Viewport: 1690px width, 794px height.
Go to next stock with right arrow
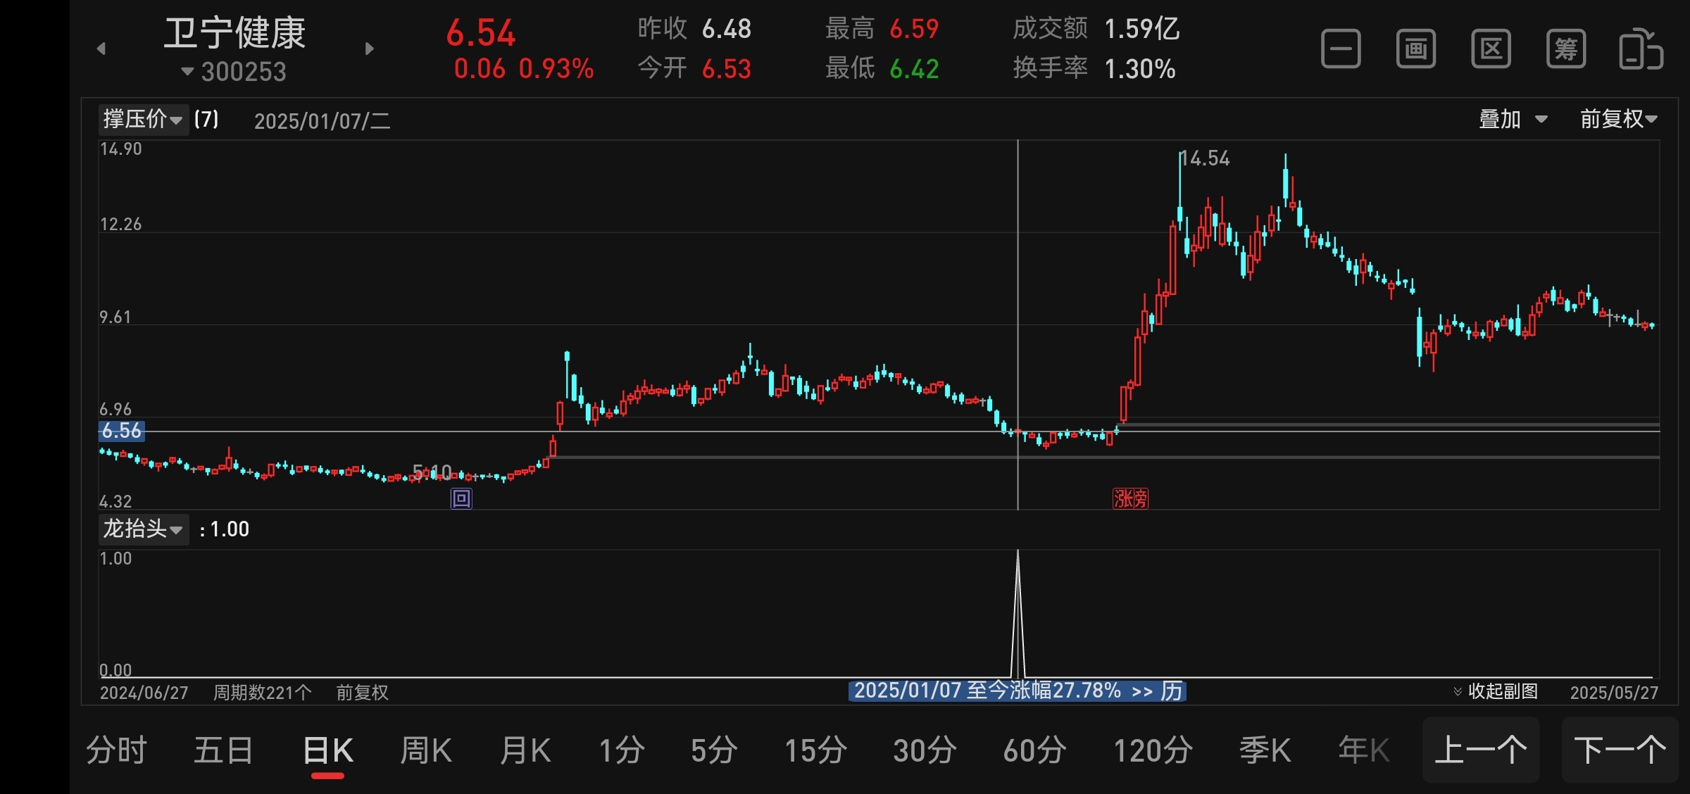[370, 49]
